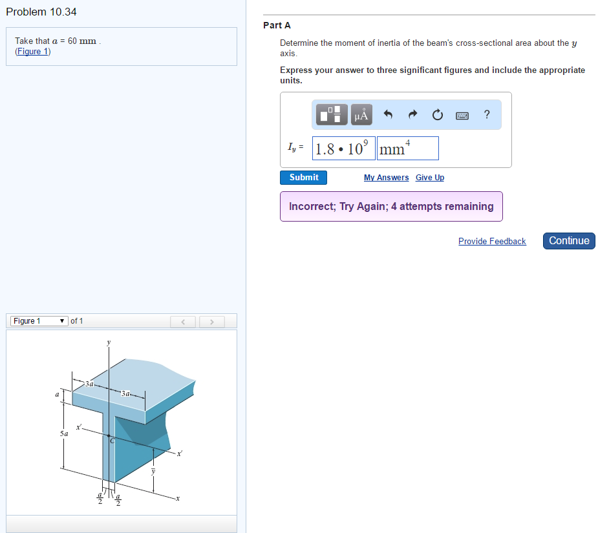Click the figure panel bottom scrollbar
Viewport: 609px width, 533px height.
[121, 524]
